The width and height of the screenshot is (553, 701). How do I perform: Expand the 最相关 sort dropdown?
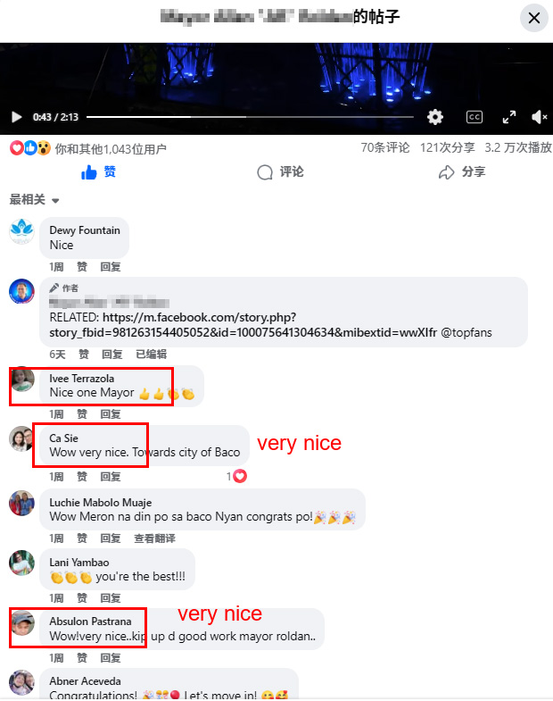click(35, 199)
